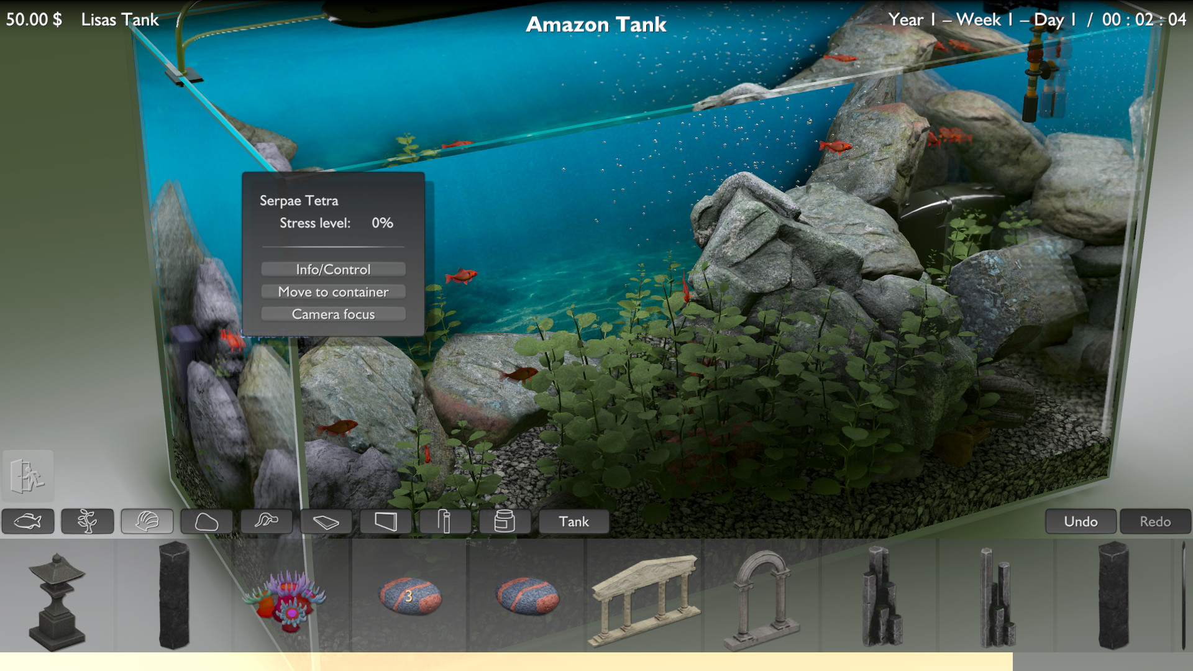Select the substrate slab category icon
Screen dimensions: 1193x671
coord(326,521)
